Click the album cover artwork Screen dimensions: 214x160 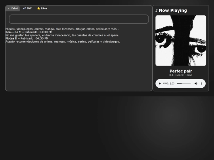click(181, 41)
